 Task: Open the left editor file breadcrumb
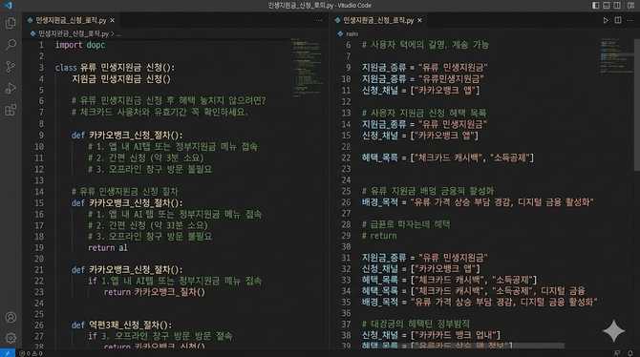74,33
